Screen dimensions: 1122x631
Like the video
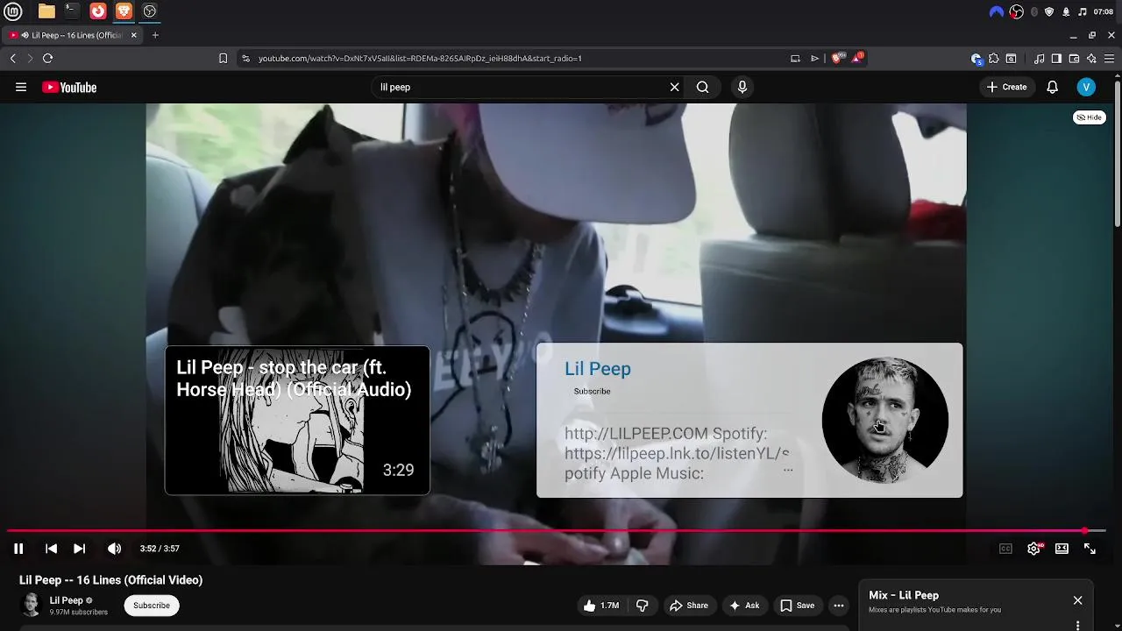click(600, 606)
